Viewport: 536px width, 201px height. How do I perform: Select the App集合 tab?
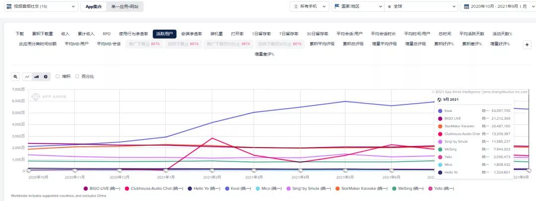pyautogui.click(x=93, y=6)
